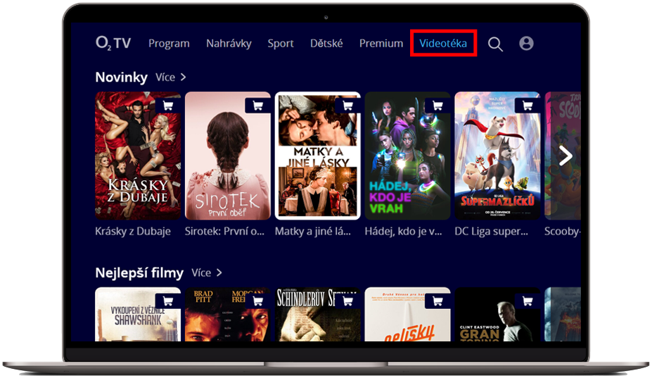This screenshot has width=652, height=378.
Task: Click cart icon on Shawshank poster
Action: point(167,301)
